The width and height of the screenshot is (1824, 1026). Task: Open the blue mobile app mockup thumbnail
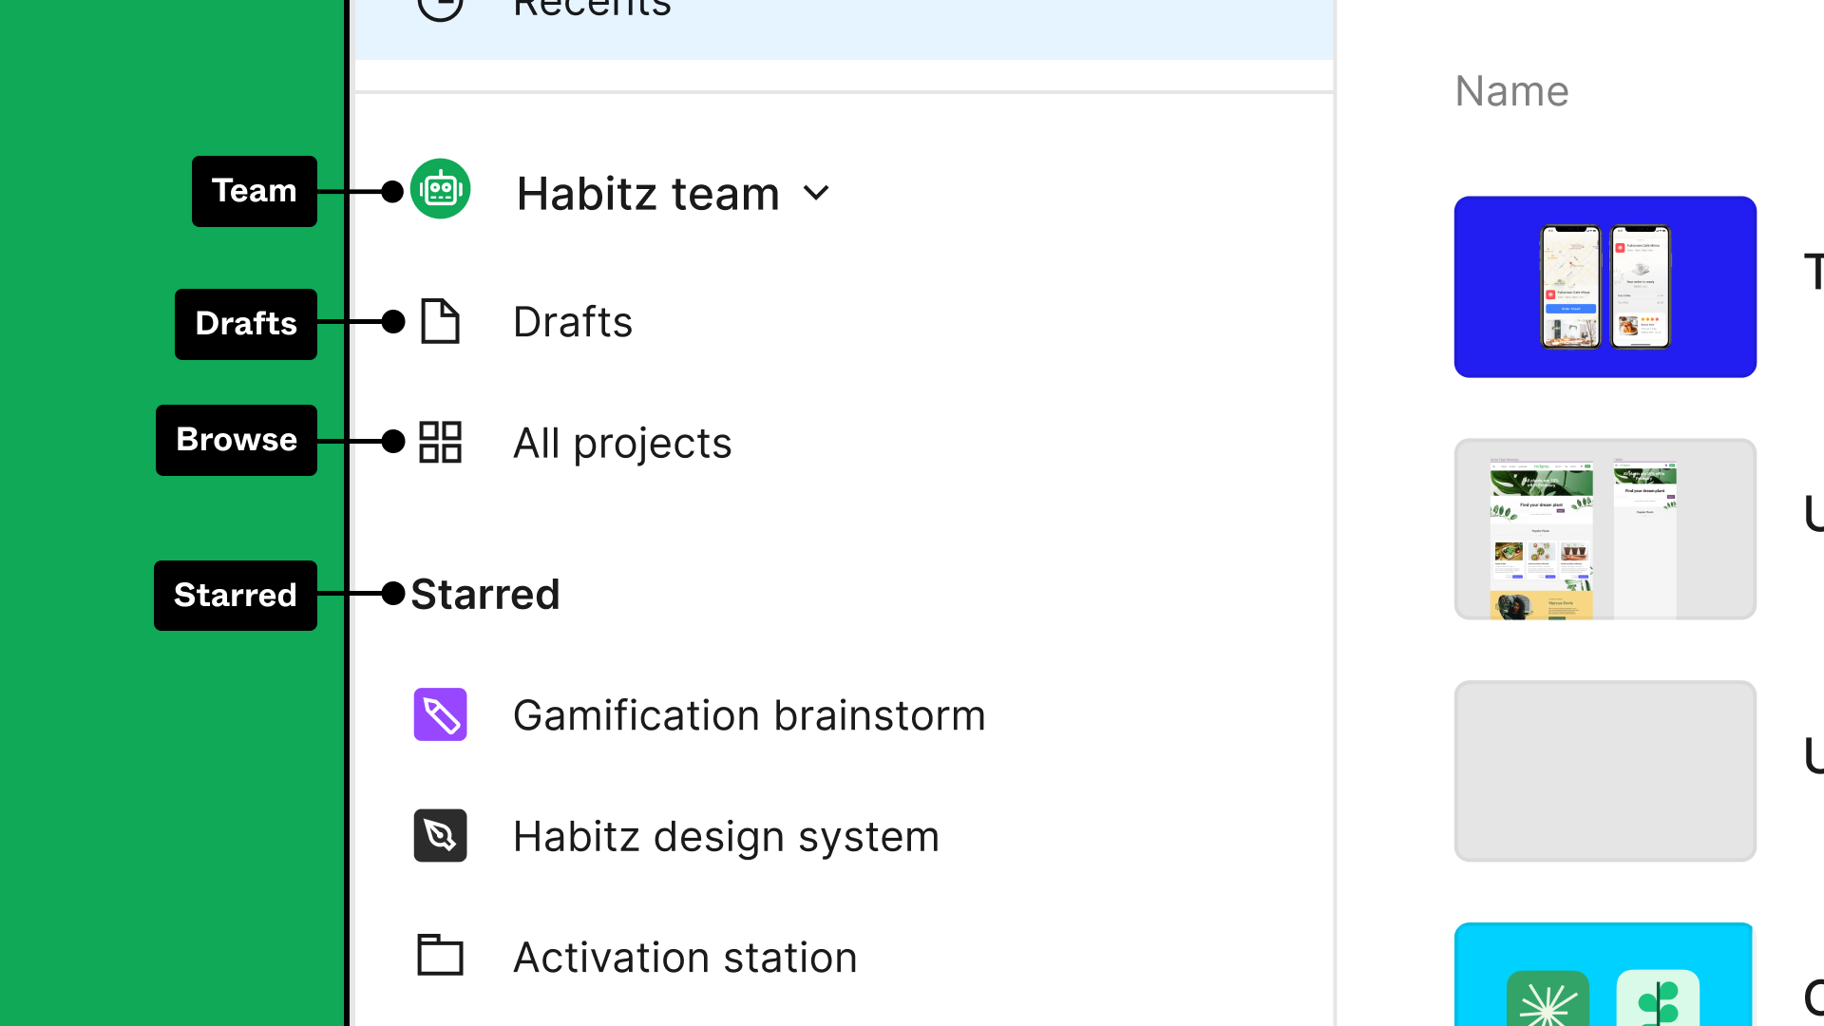(1605, 287)
